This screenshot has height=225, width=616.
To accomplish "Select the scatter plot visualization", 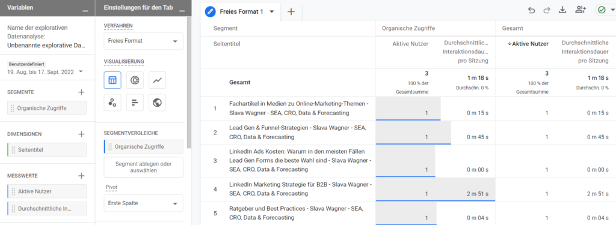I will (x=112, y=103).
